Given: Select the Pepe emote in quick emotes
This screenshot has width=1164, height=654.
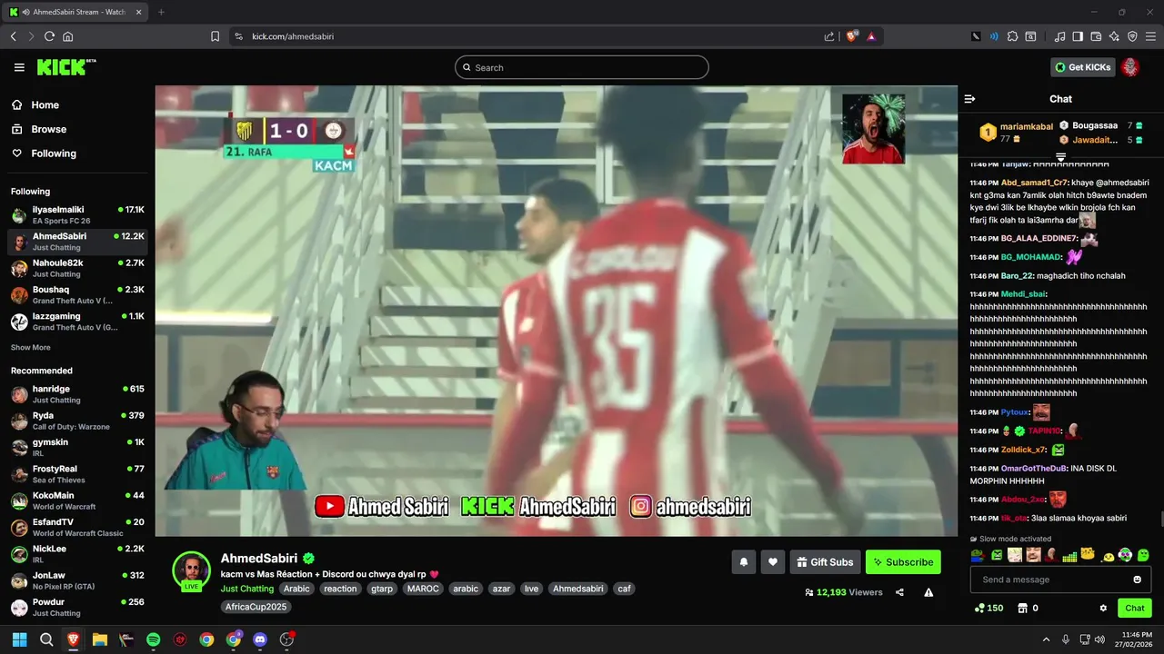Looking at the screenshot, I should (978, 555).
